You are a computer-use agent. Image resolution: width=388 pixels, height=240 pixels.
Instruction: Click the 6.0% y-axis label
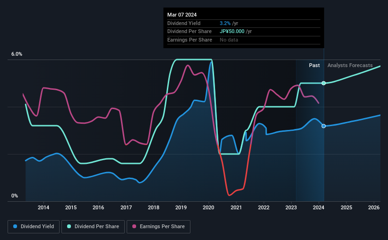[x=17, y=54]
